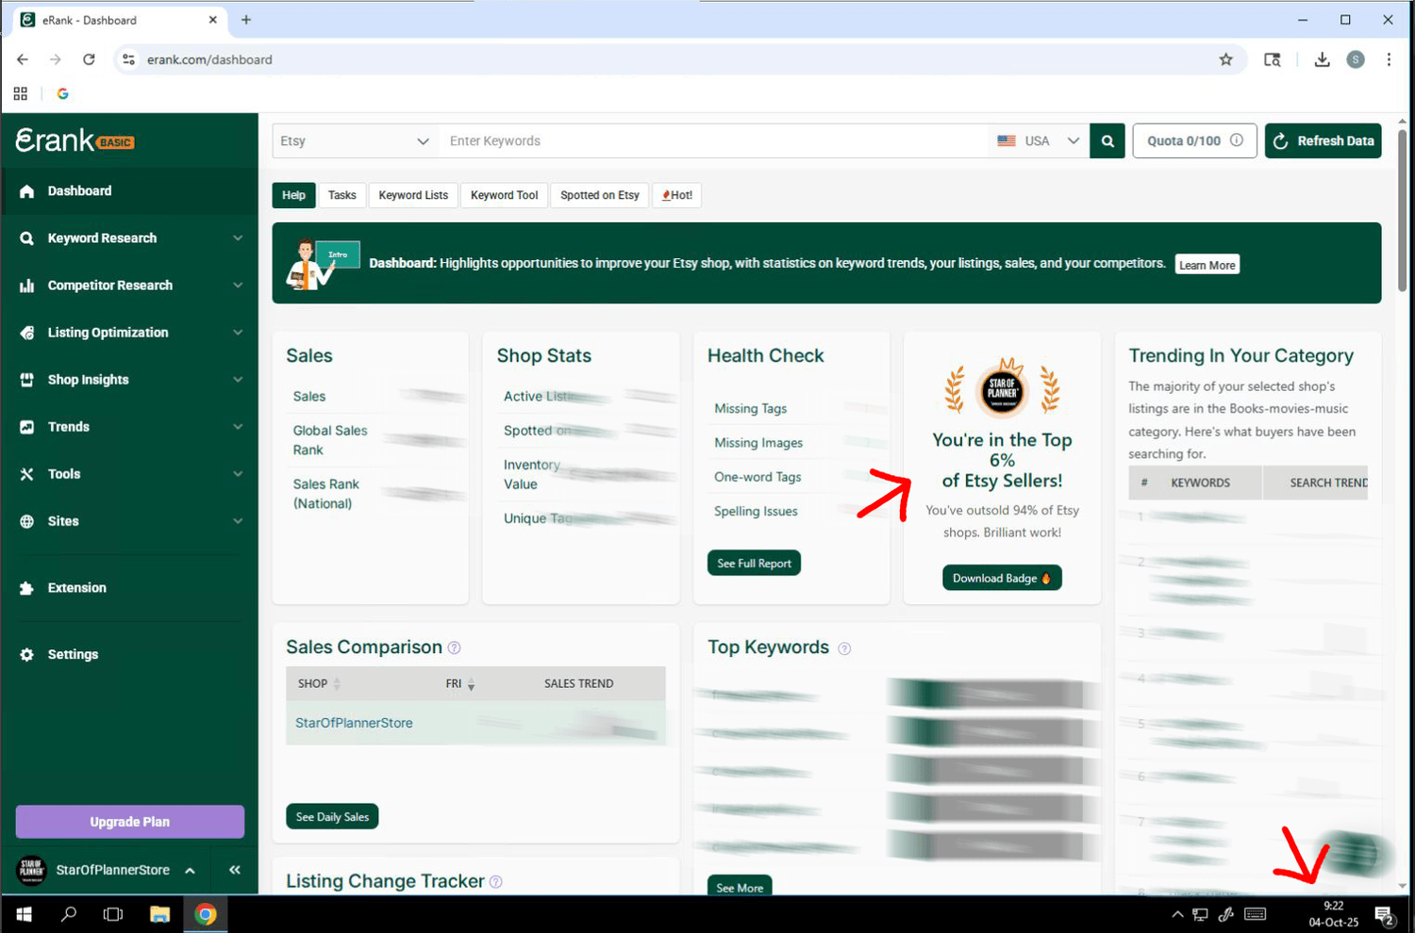The image size is (1415, 933).
Task: Click the search magnifier button
Action: [1107, 141]
